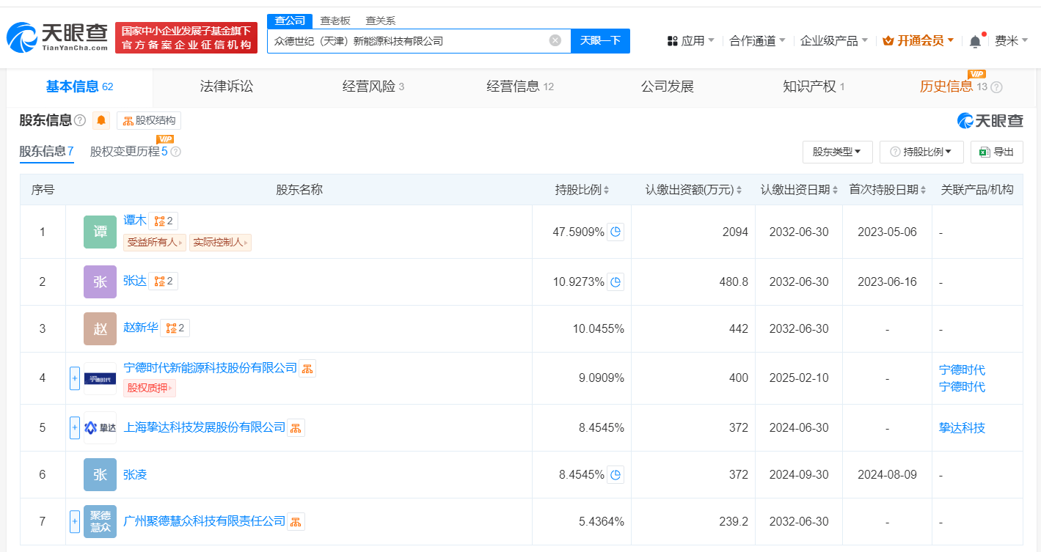The height and width of the screenshot is (552, 1041).
Task: Select the 股东信息 7 sub-tab
Action: pyautogui.click(x=46, y=152)
